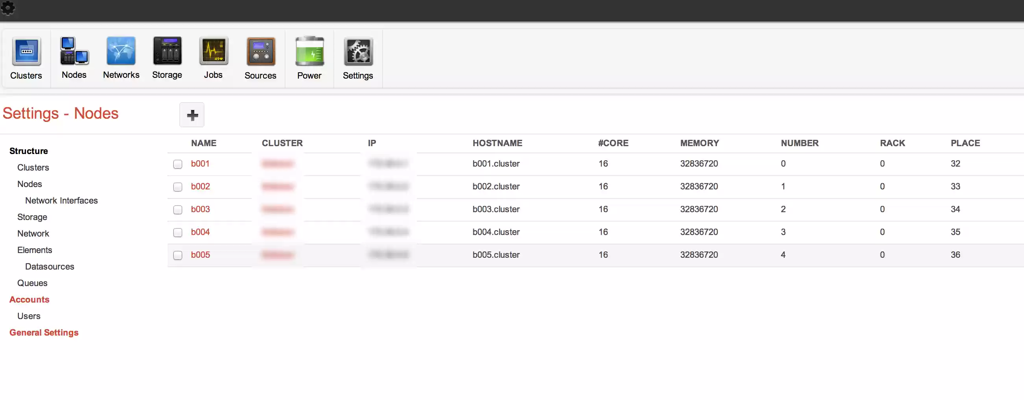
Task: Select the checkbox for node b003
Action: coord(178,209)
